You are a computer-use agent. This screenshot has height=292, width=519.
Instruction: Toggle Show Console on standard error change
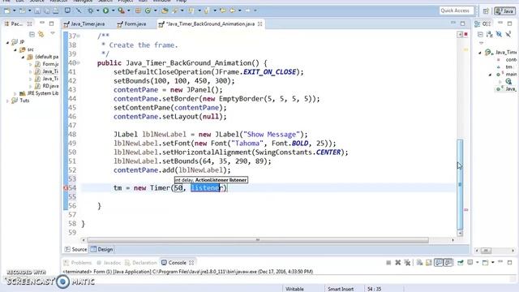448,263
